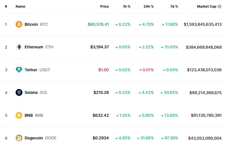Screen dimensions: 226x145
Task: Sort by rank # column header
Action: 6,7
